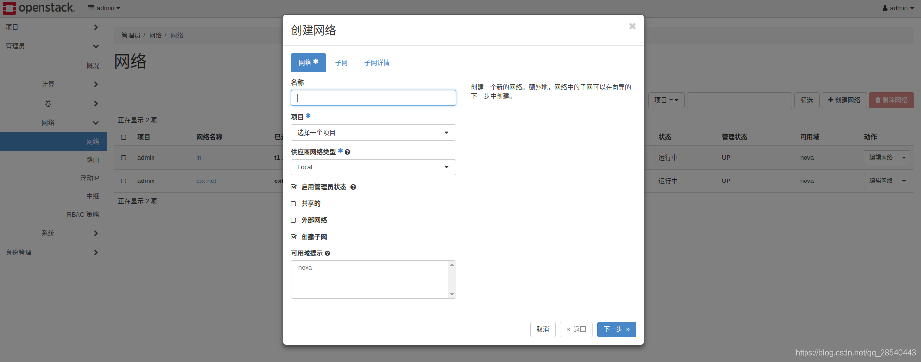Collapse the Admin sidebar section
The width and height of the screenshot is (921, 362).
click(53, 46)
